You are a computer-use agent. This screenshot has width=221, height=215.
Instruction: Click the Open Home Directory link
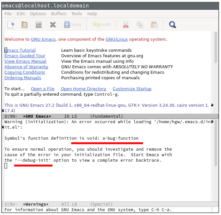[x=83, y=89]
